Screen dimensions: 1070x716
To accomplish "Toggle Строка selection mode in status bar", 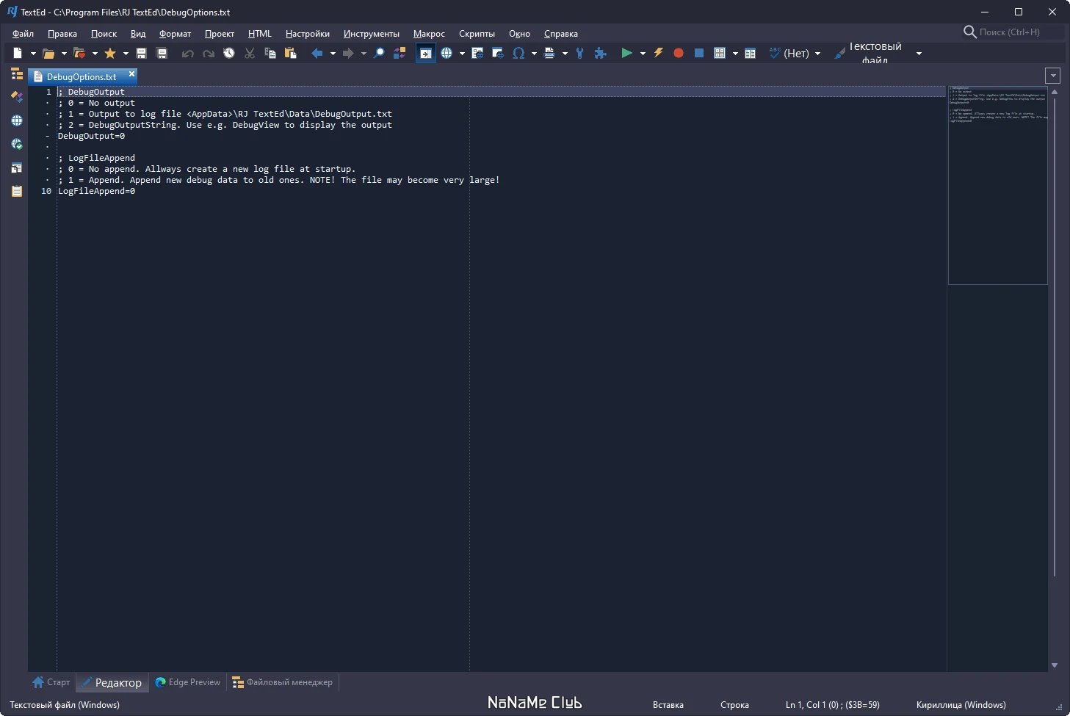I will [734, 704].
